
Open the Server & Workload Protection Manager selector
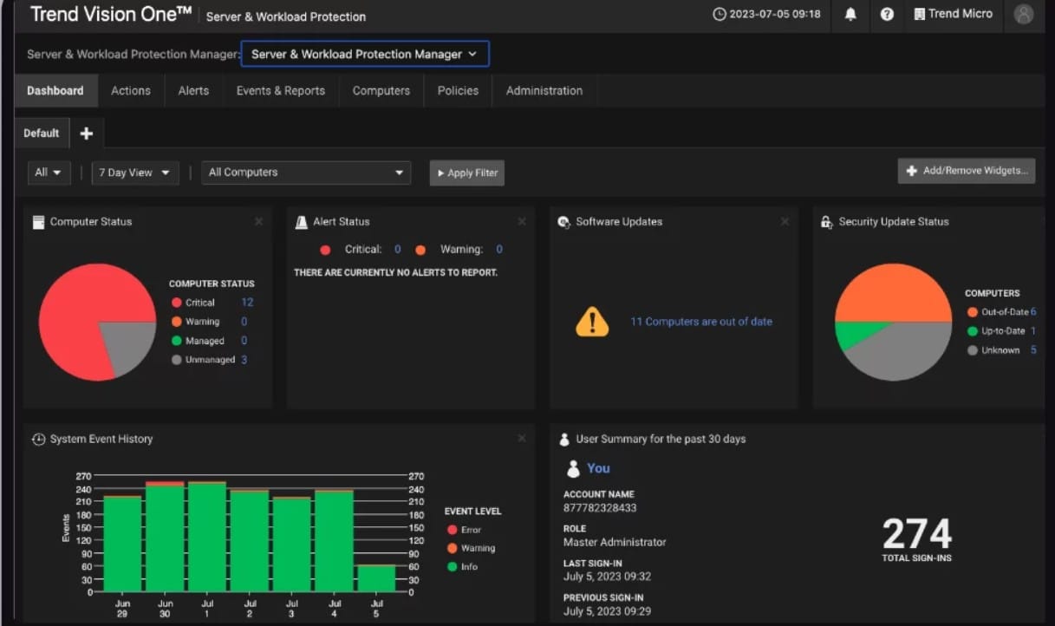[364, 53]
